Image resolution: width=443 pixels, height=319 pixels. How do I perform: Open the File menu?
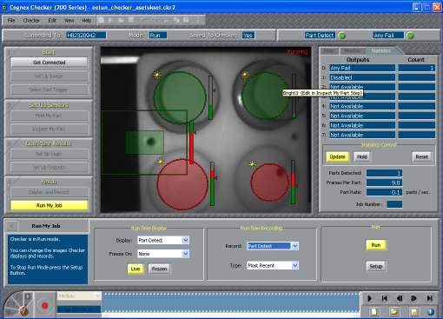pos(11,21)
